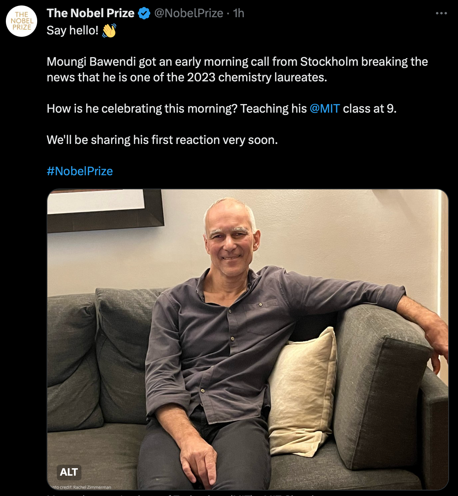Viewport: 458px width, 496px height.
Task: Click the blue verified checkmark badge
Action: [144, 13]
